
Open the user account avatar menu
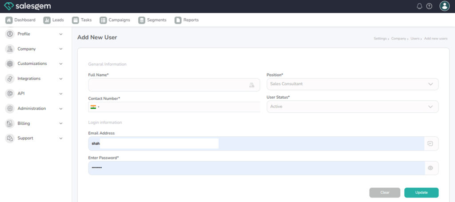[x=444, y=6]
